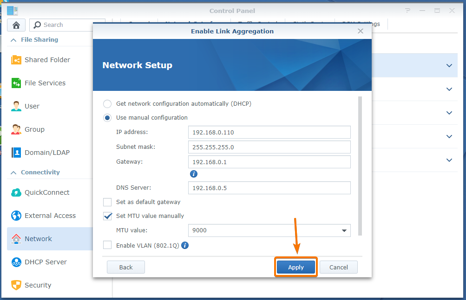The height and width of the screenshot is (300, 466).
Task: Select Get network configuration automatically (DHCP)
Action: tap(107, 104)
